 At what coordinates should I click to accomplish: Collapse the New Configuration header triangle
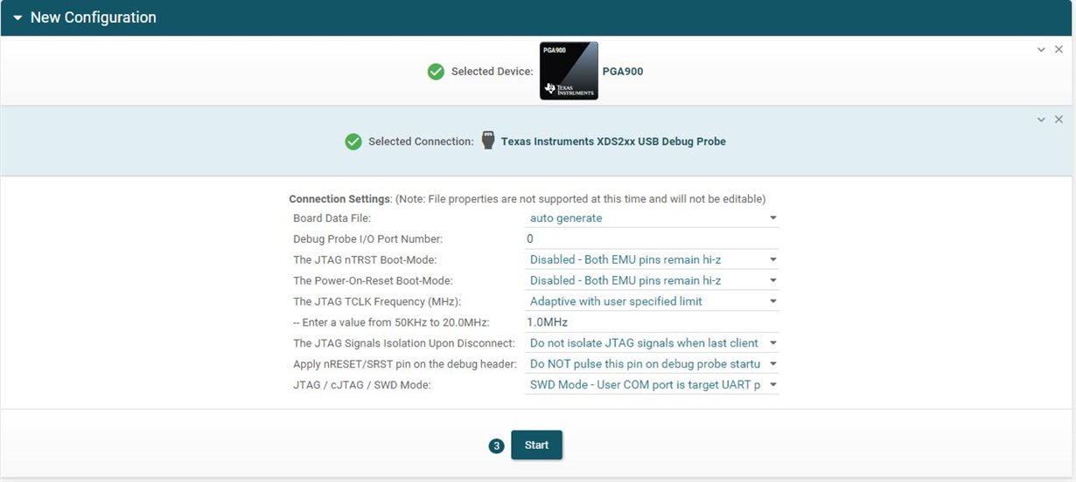tap(17, 17)
